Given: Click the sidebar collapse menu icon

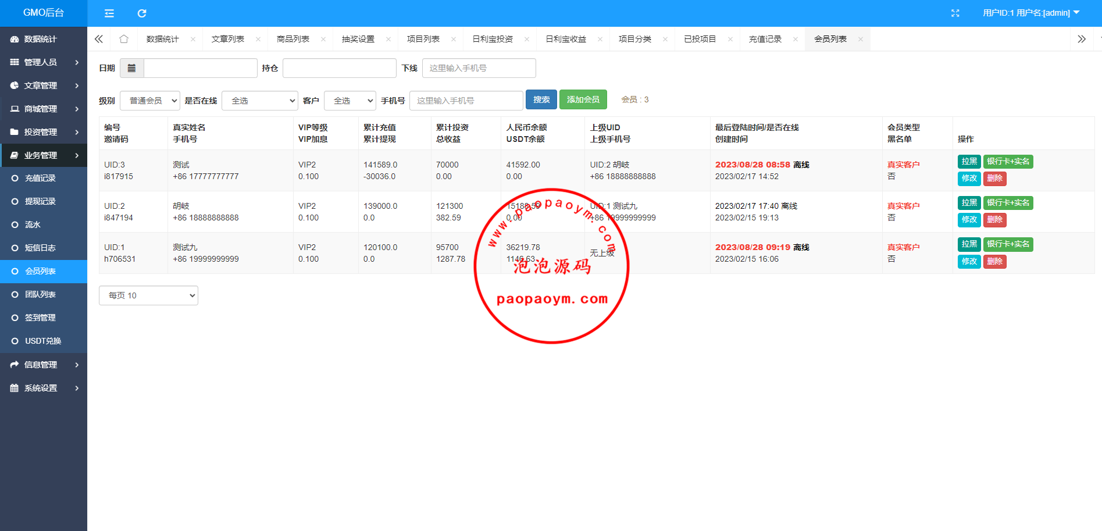Looking at the screenshot, I should (109, 13).
